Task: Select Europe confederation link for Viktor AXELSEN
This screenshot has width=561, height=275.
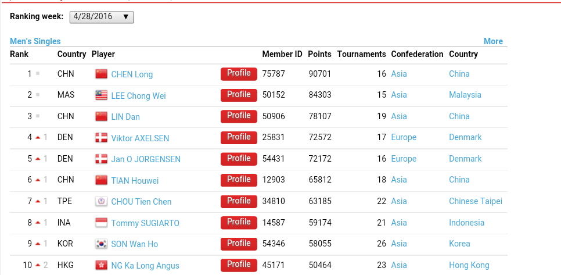Action: pyautogui.click(x=404, y=138)
